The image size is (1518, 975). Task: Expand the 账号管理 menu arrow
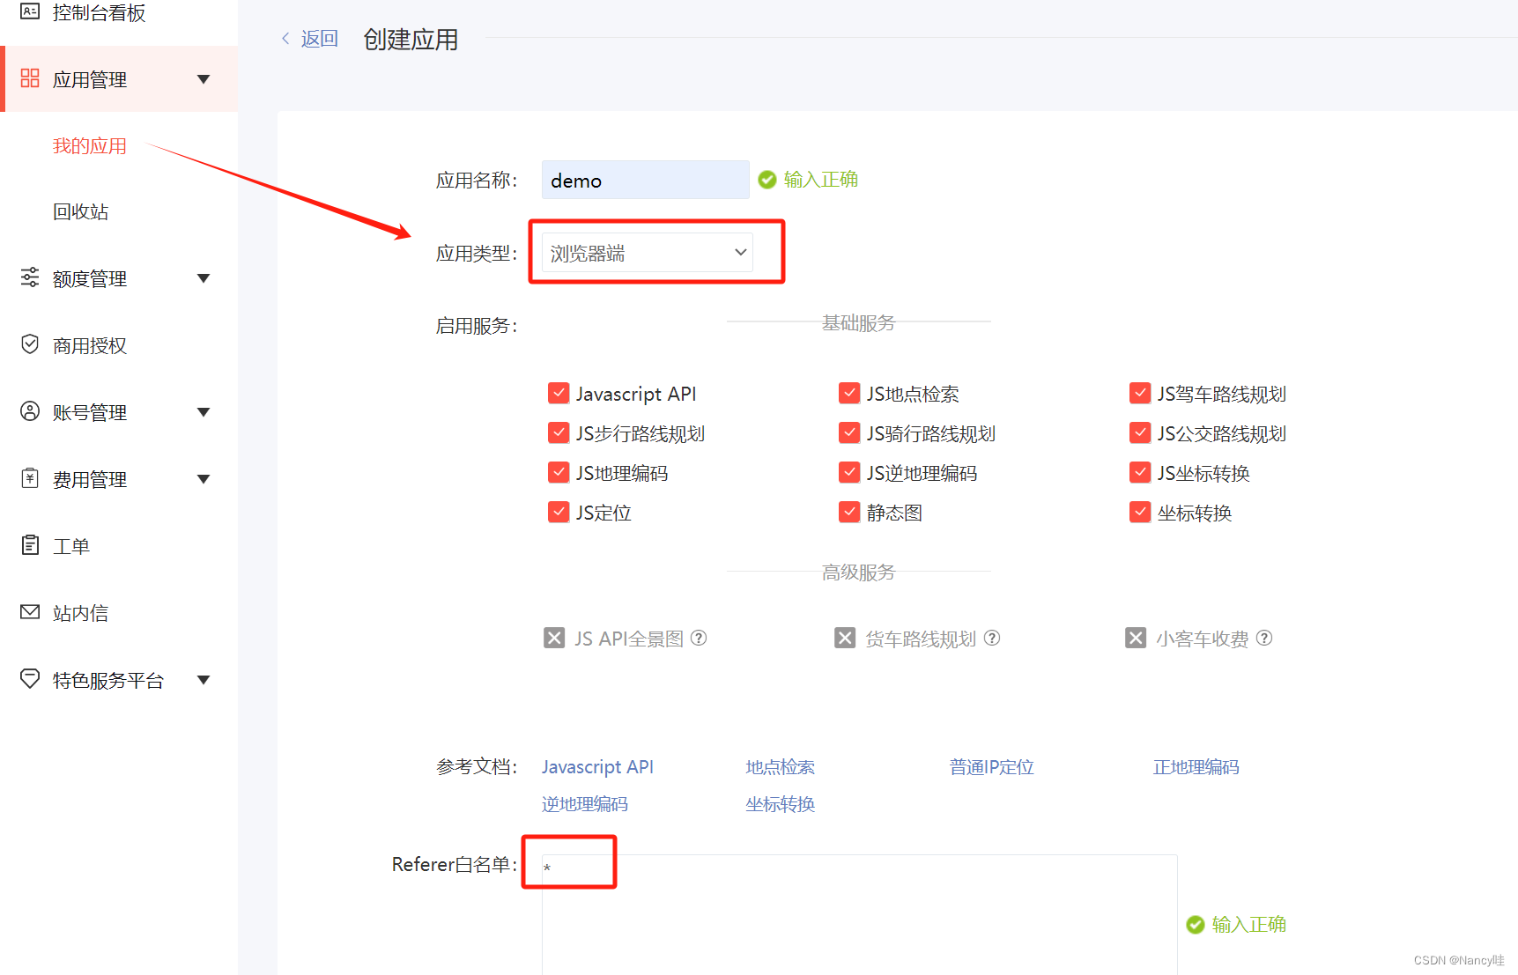click(x=204, y=412)
